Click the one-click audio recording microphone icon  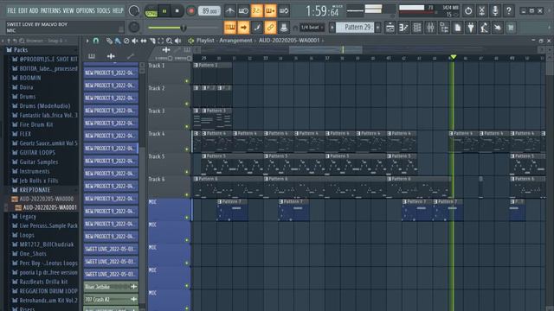[495, 11]
